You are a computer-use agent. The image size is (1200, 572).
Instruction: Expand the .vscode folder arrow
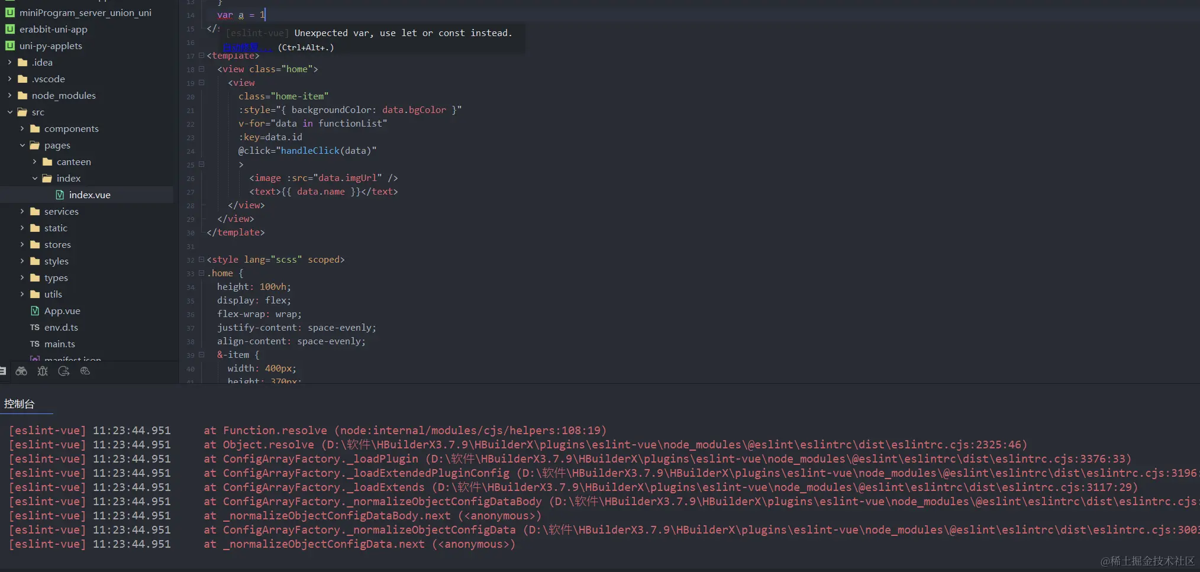pyautogui.click(x=9, y=79)
